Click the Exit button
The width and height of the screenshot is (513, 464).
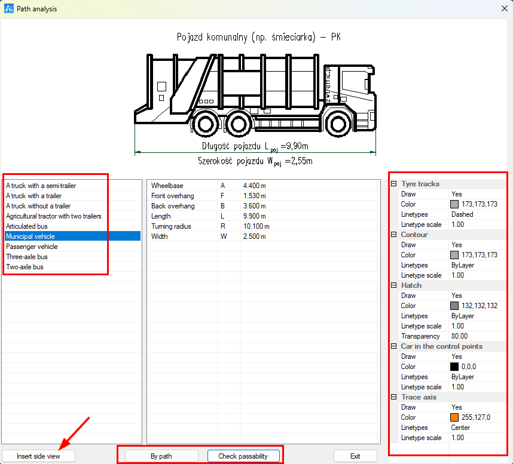click(x=355, y=456)
